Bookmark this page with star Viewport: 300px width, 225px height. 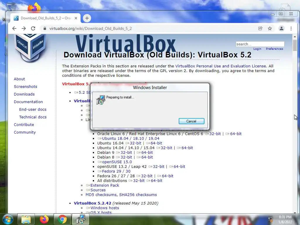pos(270,28)
